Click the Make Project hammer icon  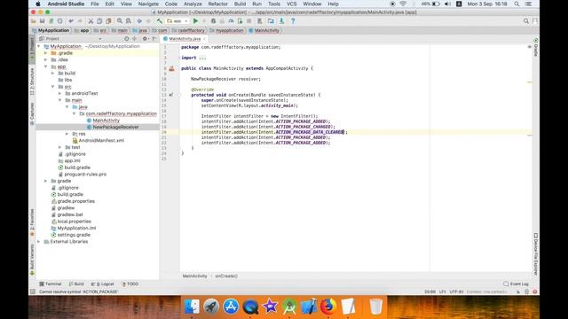pos(160,21)
